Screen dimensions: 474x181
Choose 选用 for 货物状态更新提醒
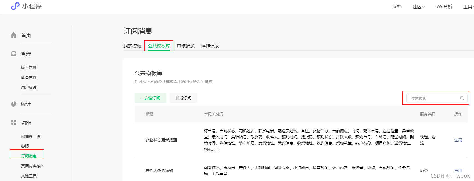[458, 140]
